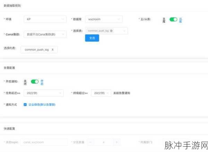Viewport: 208px width, 152px height.
Task: Click the 开启 label beside notification switch
Action: (x=42, y=82)
